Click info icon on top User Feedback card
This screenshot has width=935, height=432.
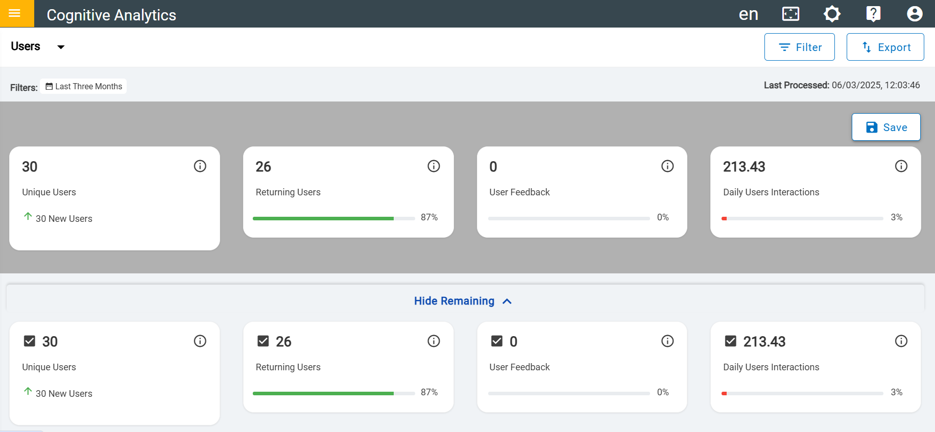pyautogui.click(x=667, y=166)
